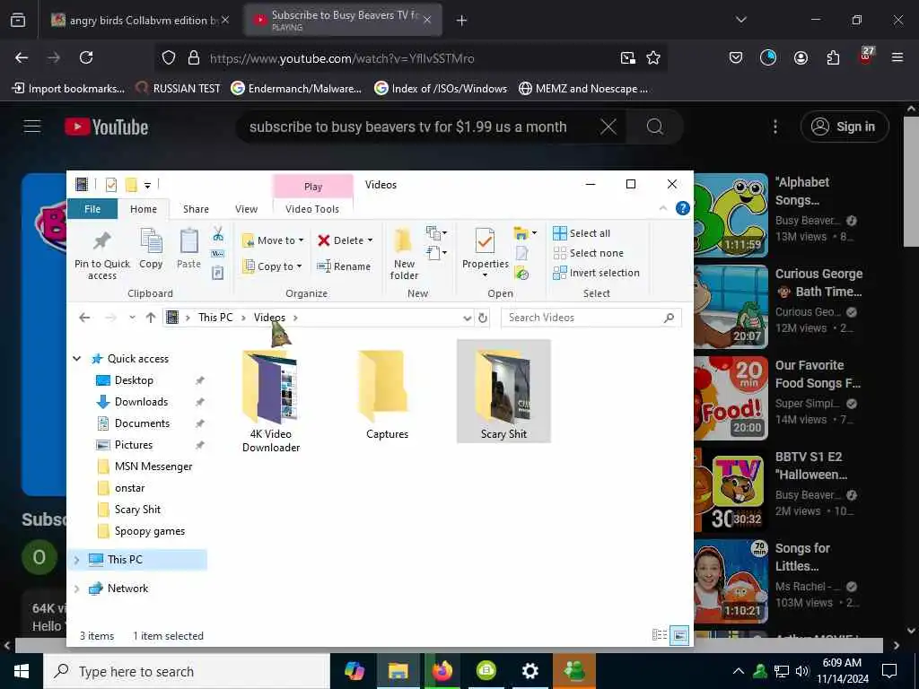Select Downloads in Quick access
This screenshot has height=689, width=919.
[141, 402]
